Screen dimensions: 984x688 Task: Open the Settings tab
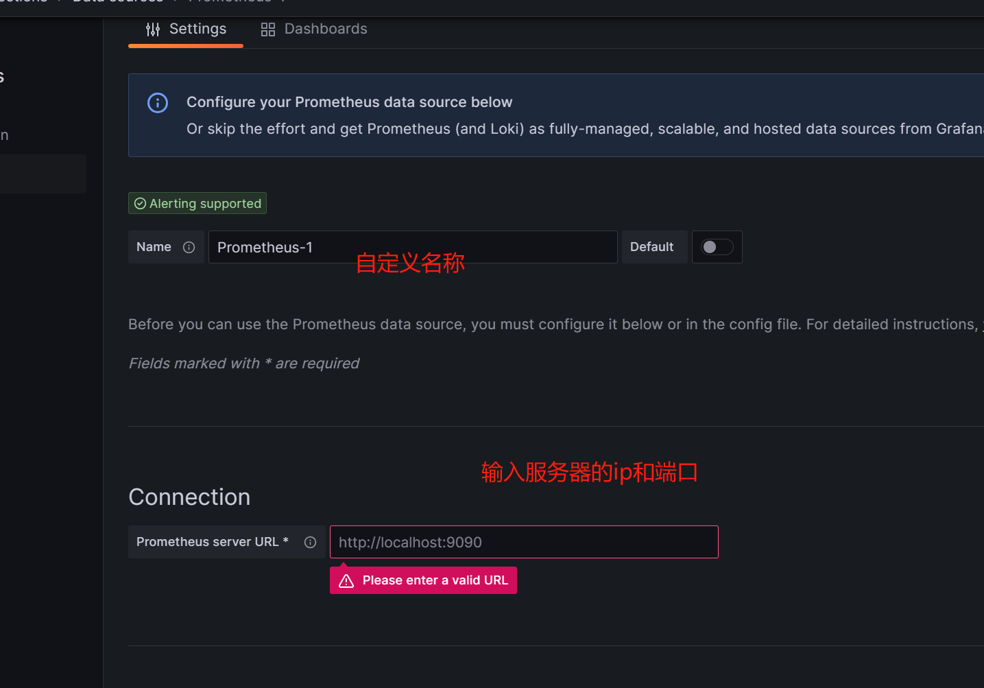[x=186, y=29]
